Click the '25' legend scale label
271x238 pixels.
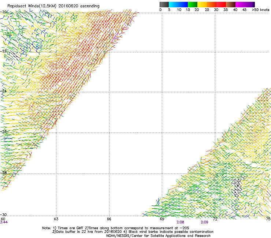tap(207, 10)
